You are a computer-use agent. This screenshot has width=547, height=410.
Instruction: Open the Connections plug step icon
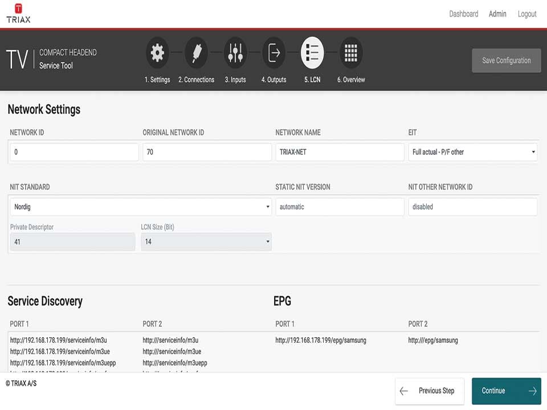point(196,53)
